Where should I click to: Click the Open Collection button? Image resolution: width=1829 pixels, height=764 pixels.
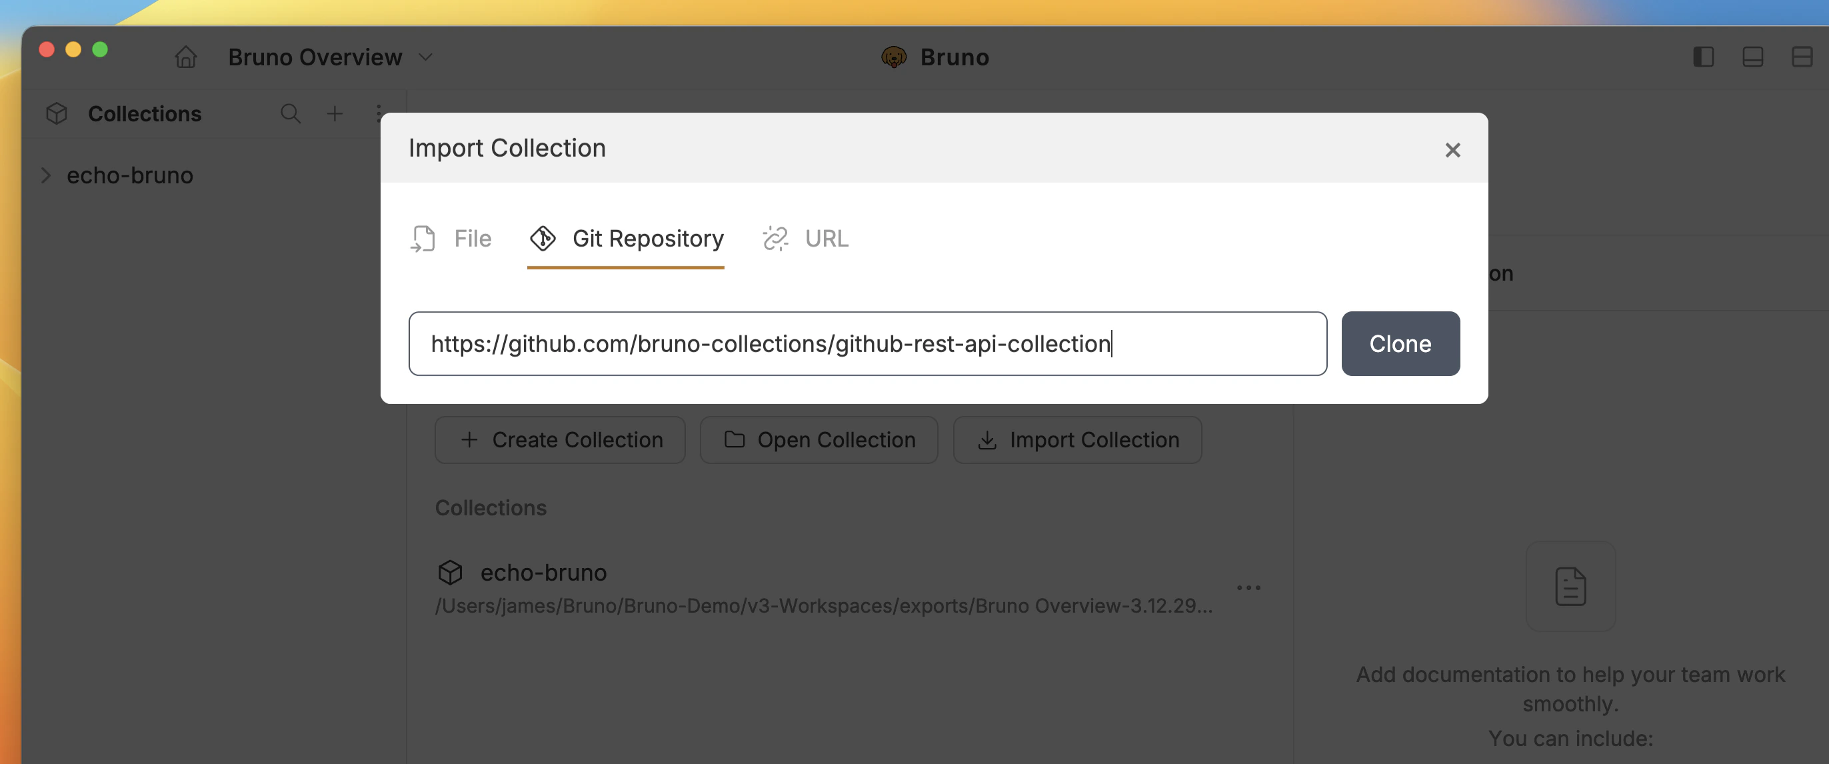click(x=819, y=439)
